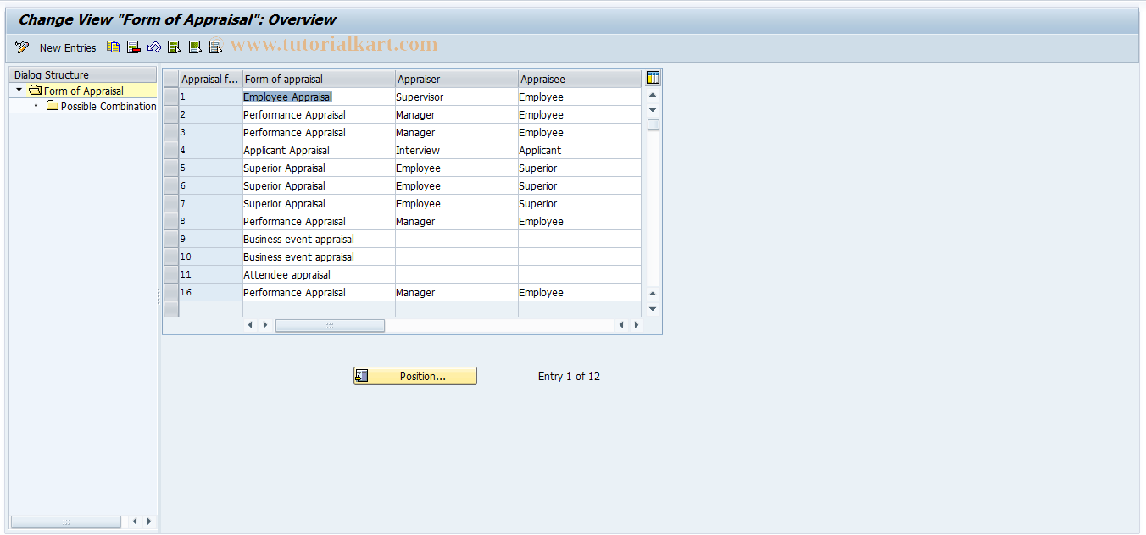The image size is (1146, 535).
Task: Click Employee Appraisal field in row 1
Action: pyautogui.click(x=319, y=97)
